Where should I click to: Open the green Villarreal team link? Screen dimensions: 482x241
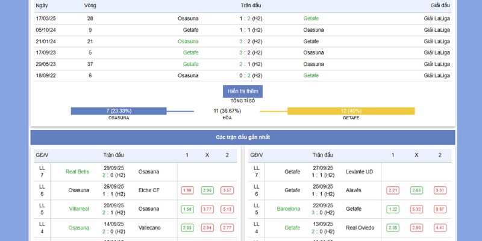pos(78,209)
